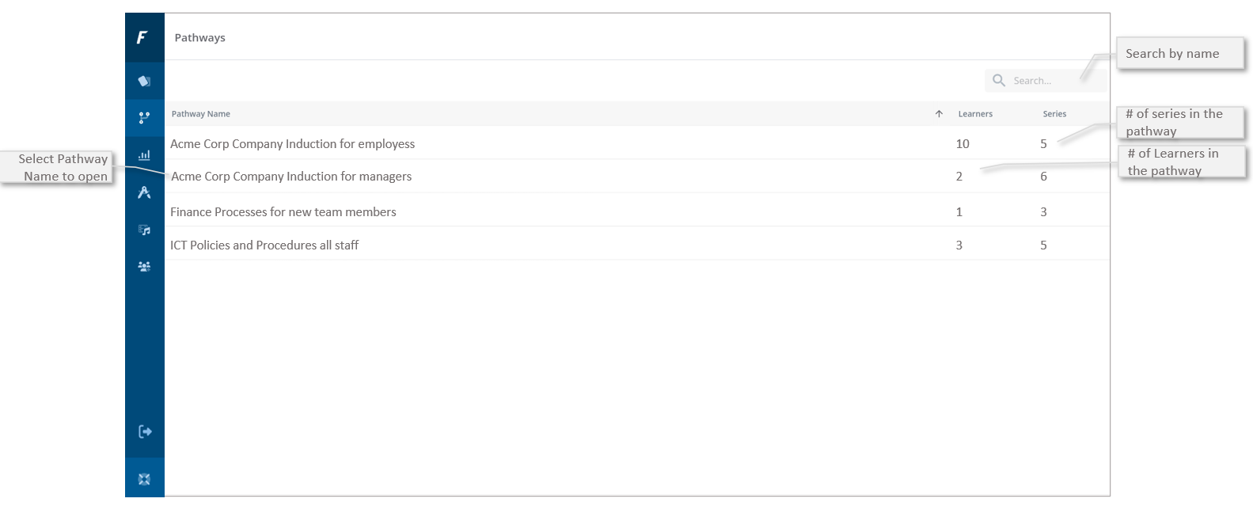Click the magnifier search icon
1253x506 pixels.
coord(999,81)
